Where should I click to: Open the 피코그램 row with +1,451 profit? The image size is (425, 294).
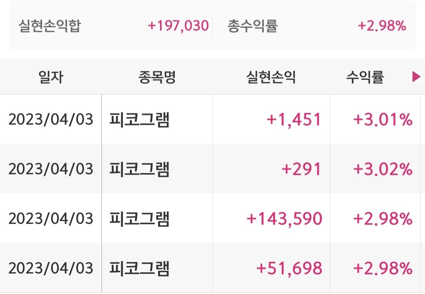[213, 119]
